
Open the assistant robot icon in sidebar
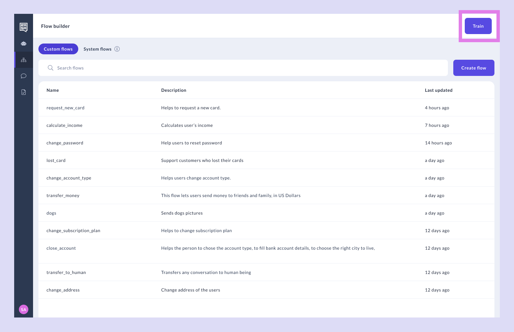click(24, 44)
